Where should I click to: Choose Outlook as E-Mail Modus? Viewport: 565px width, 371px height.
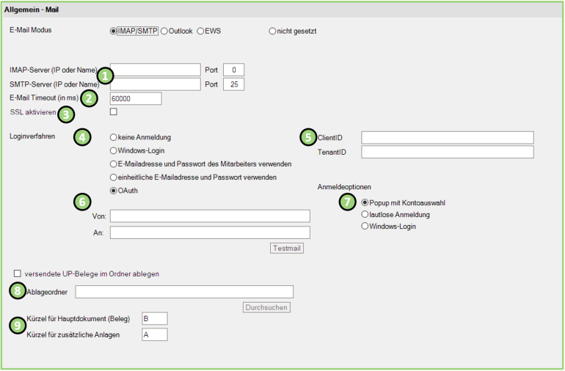(164, 31)
